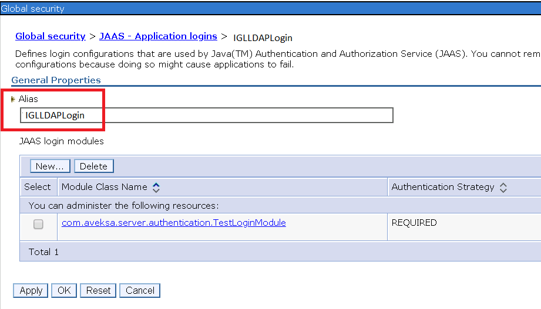Screen dimensions: 541x309
Task: Click the Module Class Name sort arrows
Action: [x=156, y=188]
